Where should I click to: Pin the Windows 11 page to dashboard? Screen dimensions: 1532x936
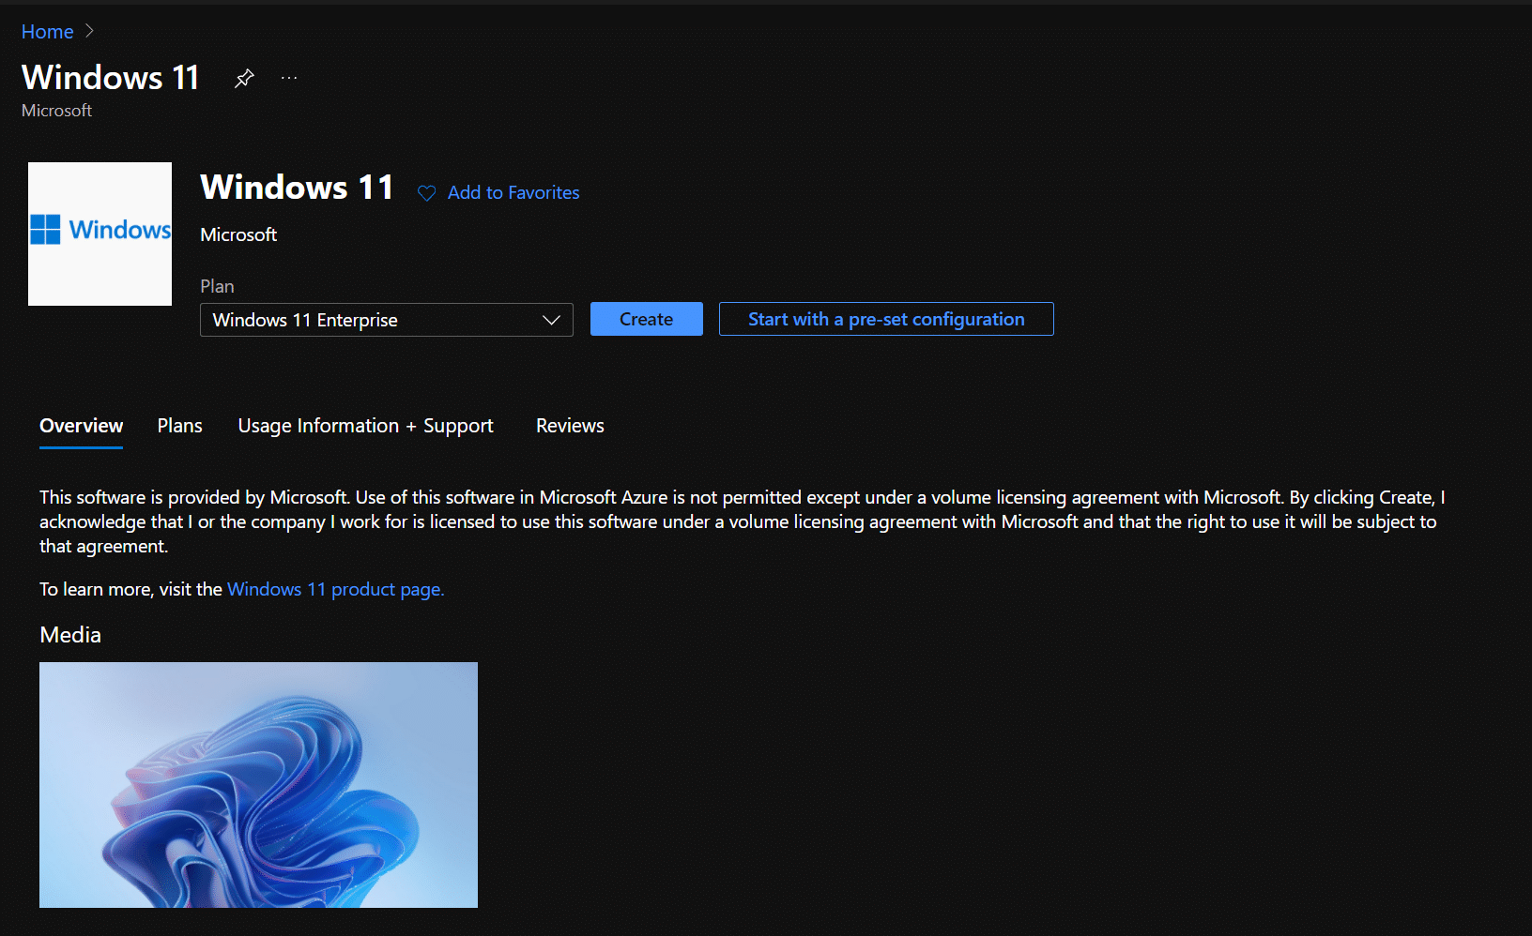click(x=244, y=78)
